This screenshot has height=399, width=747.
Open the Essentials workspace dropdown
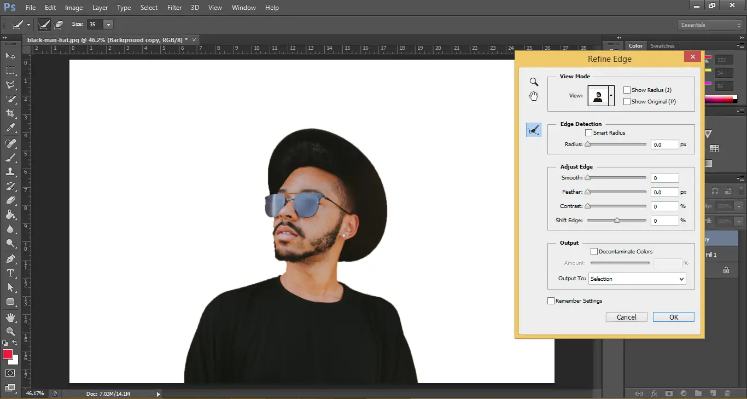(710, 25)
